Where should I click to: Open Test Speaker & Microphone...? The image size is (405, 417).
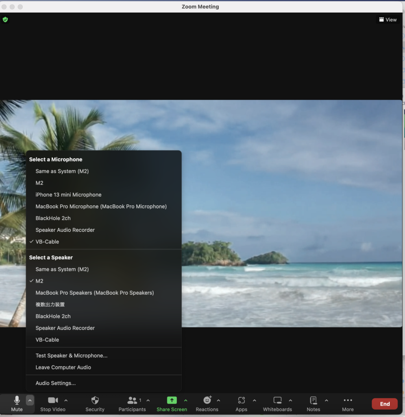click(104, 356)
